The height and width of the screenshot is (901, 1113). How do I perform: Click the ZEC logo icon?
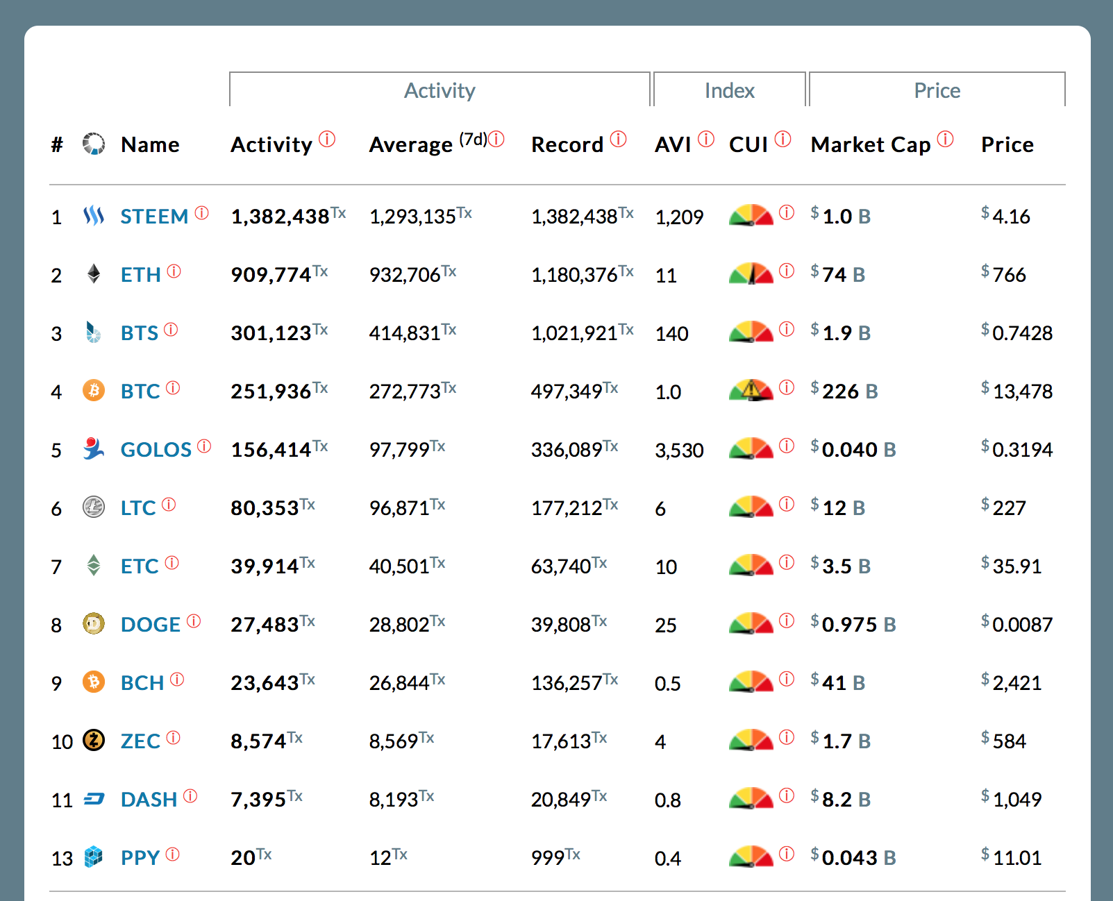(94, 741)
